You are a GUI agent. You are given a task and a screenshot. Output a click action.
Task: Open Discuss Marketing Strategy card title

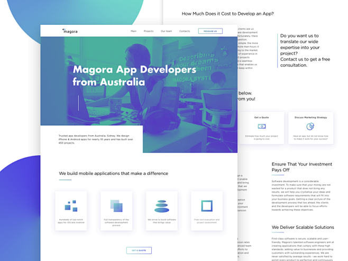[x=310, y=117]
